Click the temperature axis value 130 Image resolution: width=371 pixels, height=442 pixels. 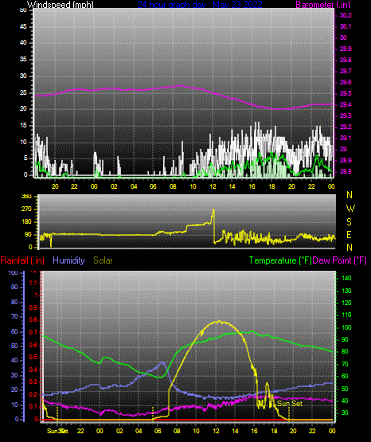pyautogui.click(x=346, y=291)
